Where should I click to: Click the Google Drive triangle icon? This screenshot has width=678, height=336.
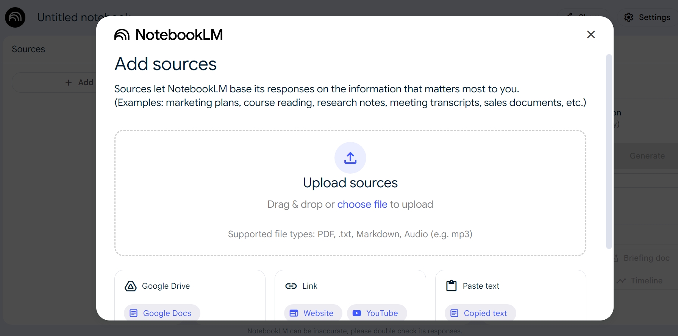(x=131, y=286)
